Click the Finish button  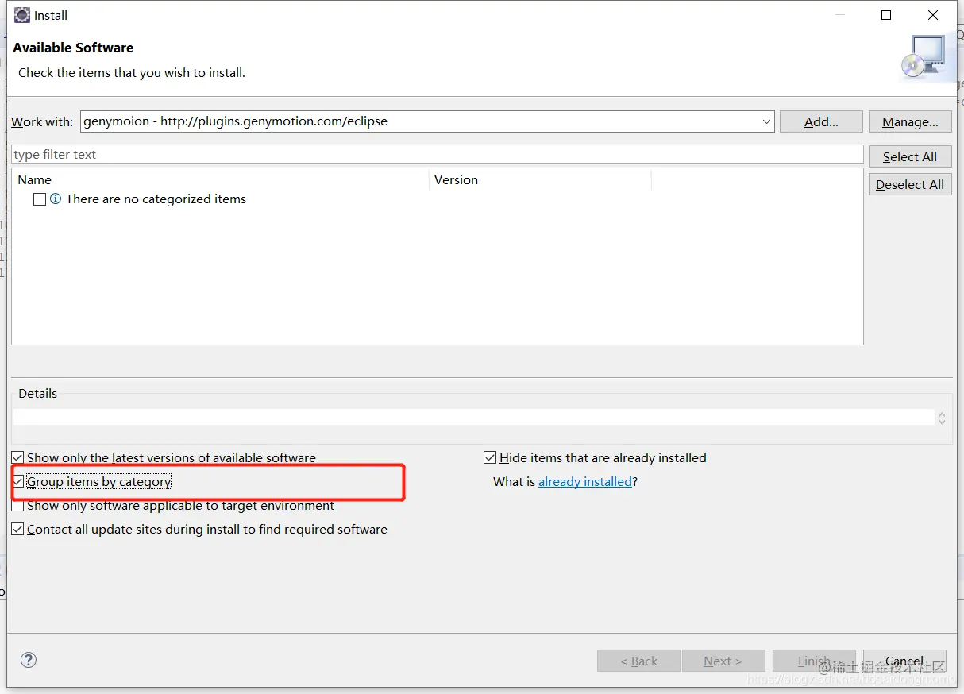815,661
